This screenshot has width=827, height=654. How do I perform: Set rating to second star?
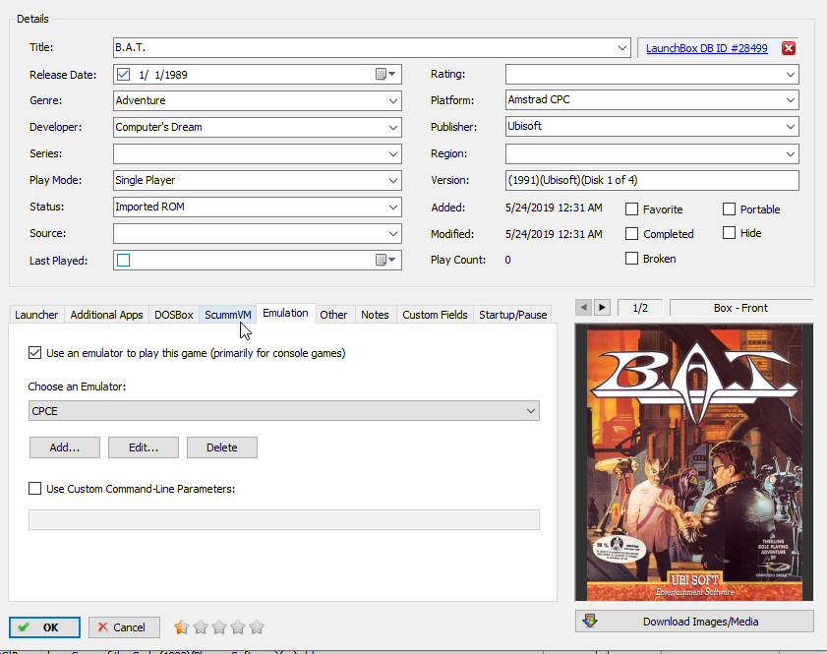point(201,627)
